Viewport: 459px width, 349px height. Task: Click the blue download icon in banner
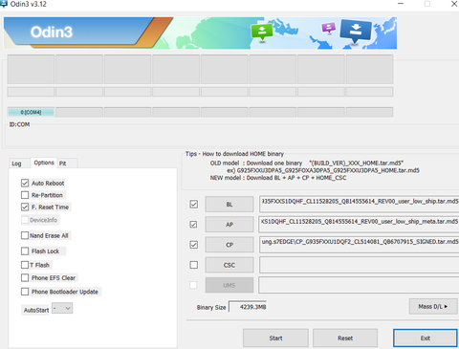pyautogui.click(x=356, y=31)
